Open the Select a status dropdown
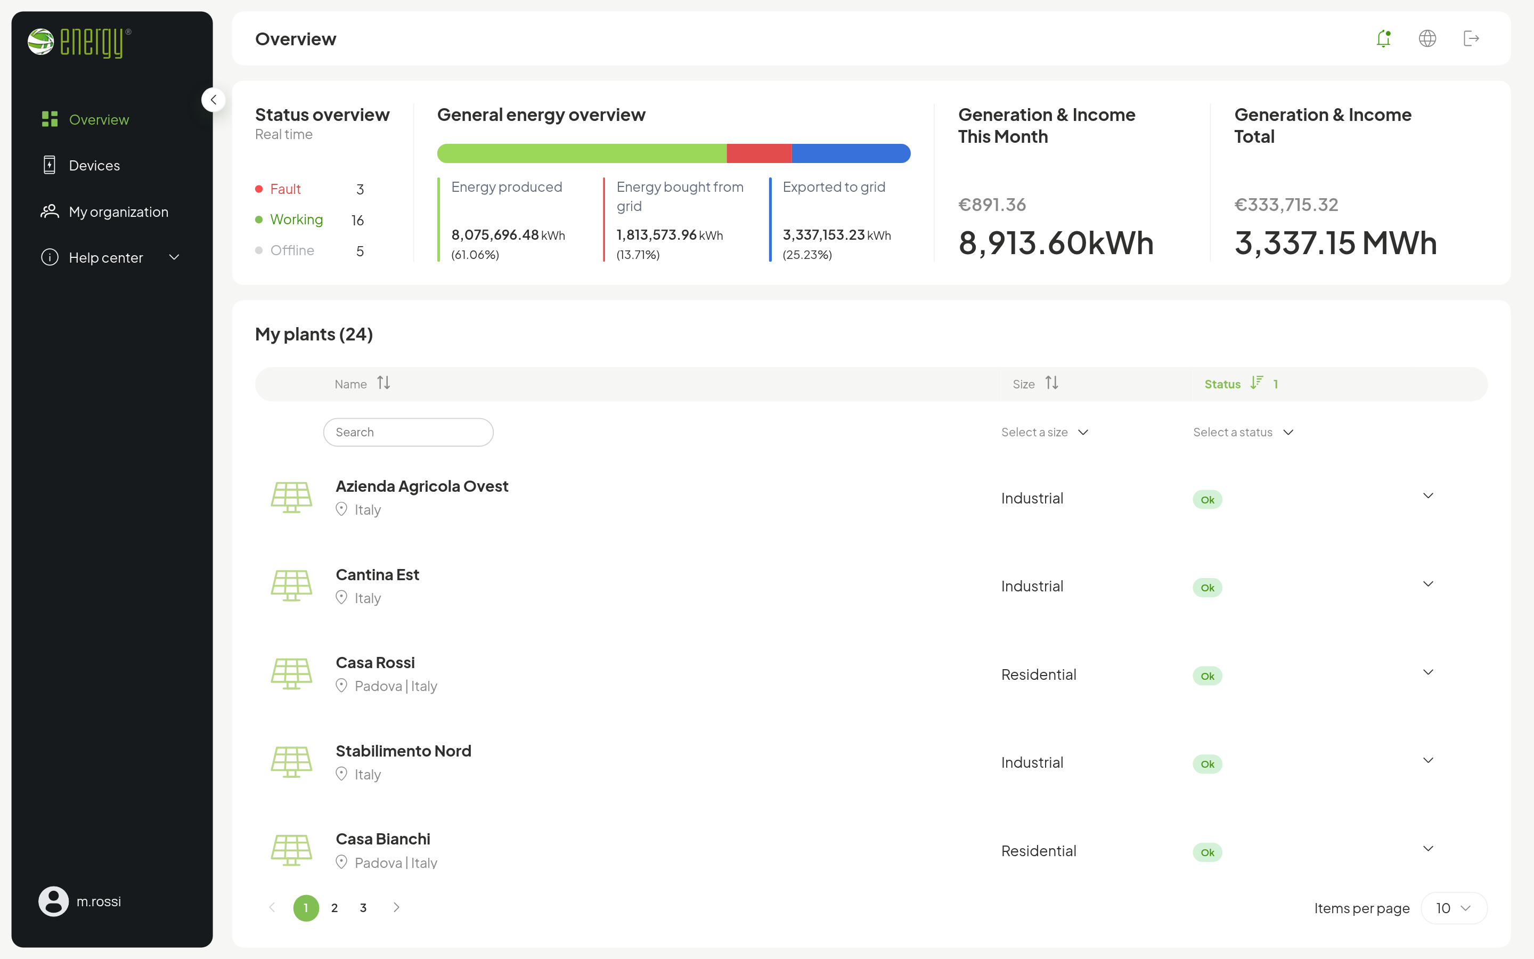This screenshot has height=959, width=1534. pos(1243,433)
